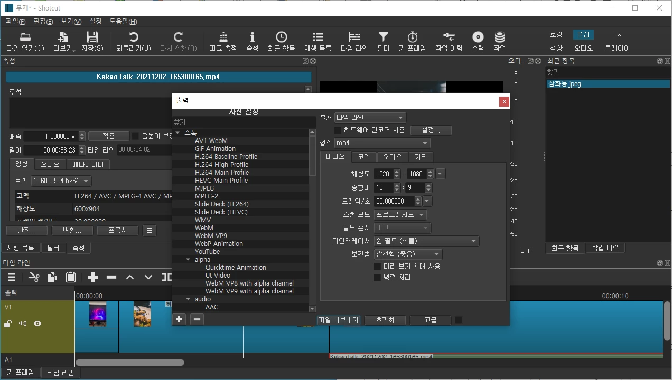This screenshot has width=672, height=380.
Task: Click the paste icon in the timeline toolbar
Action: point(71,277)
